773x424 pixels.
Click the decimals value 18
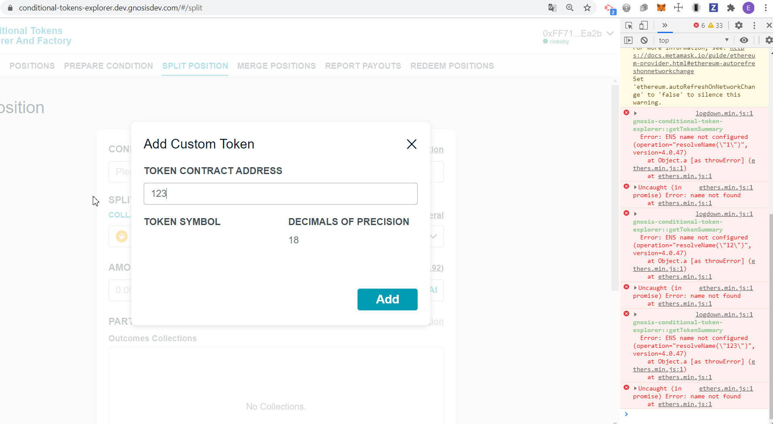click(294, 240)
